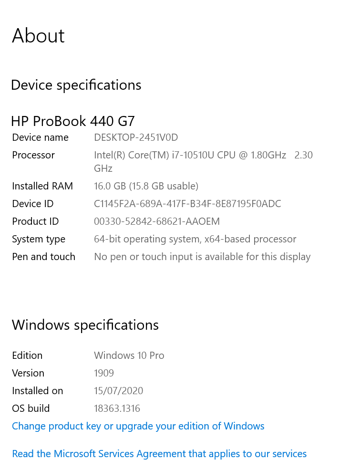Click the Installed on date 15/07/2020
The width and height of the screenshot is (360, 460).
(x=118, y=390)
